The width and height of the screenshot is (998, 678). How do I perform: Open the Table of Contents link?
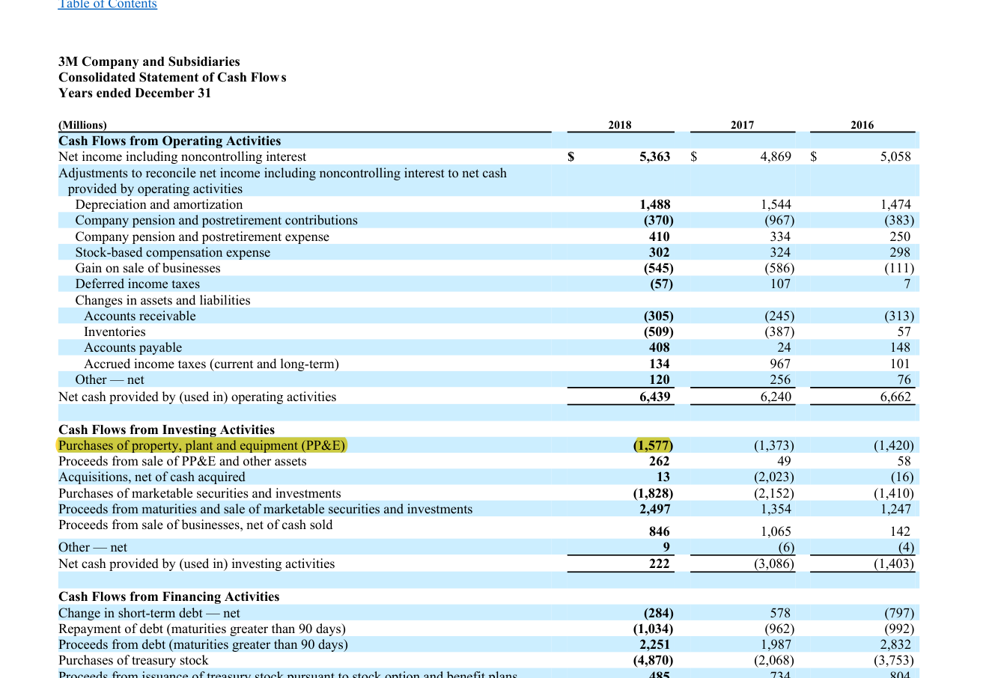click(x=108, y=4)
